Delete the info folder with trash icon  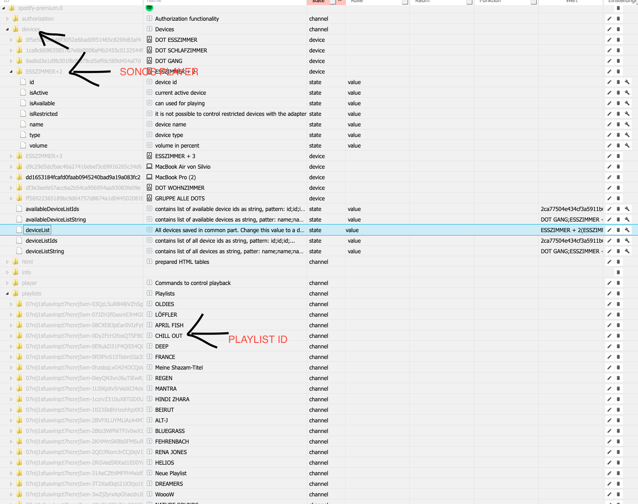618,272
